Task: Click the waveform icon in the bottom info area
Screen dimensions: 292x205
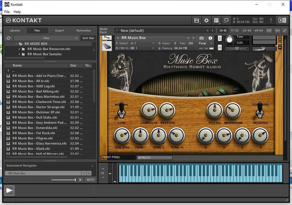Action: 9,191
